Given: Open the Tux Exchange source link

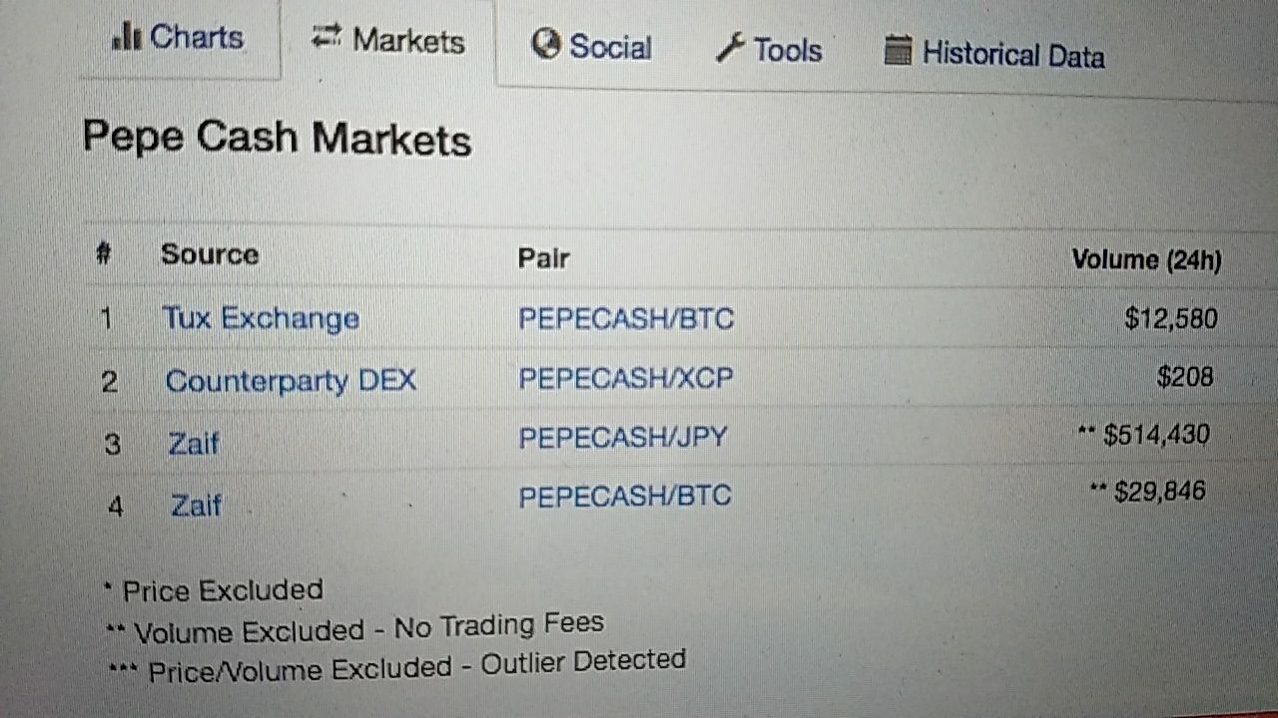Looking at the screenshot, I should pyautogui.click(x=261, y=319).
